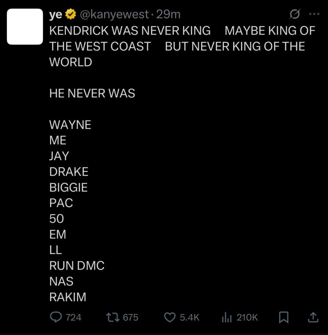328x335 pixels.
Task: Click the "HE NEVER WAS" line
Action: coord(92,93)
